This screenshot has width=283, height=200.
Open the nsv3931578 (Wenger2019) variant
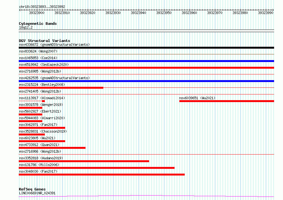[x=41, y=105]
